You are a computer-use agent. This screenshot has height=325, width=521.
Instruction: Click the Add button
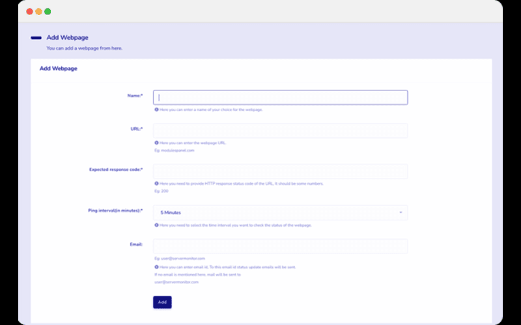[162, 302]
